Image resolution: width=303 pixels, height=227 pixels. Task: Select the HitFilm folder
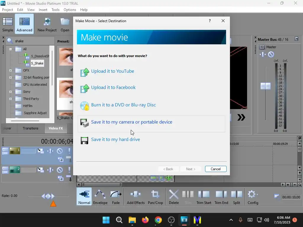[28, 106]
